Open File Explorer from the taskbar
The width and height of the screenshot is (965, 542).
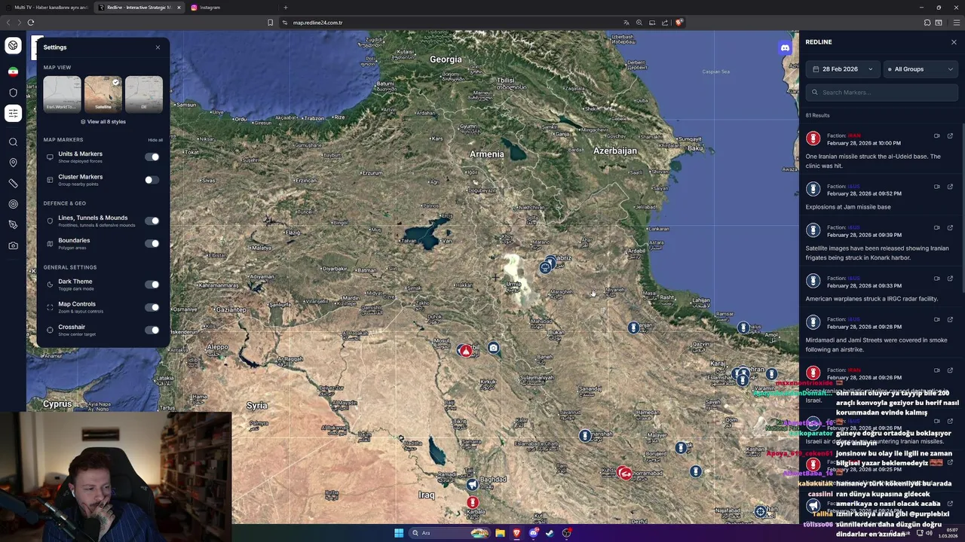[x=500, y=533]
